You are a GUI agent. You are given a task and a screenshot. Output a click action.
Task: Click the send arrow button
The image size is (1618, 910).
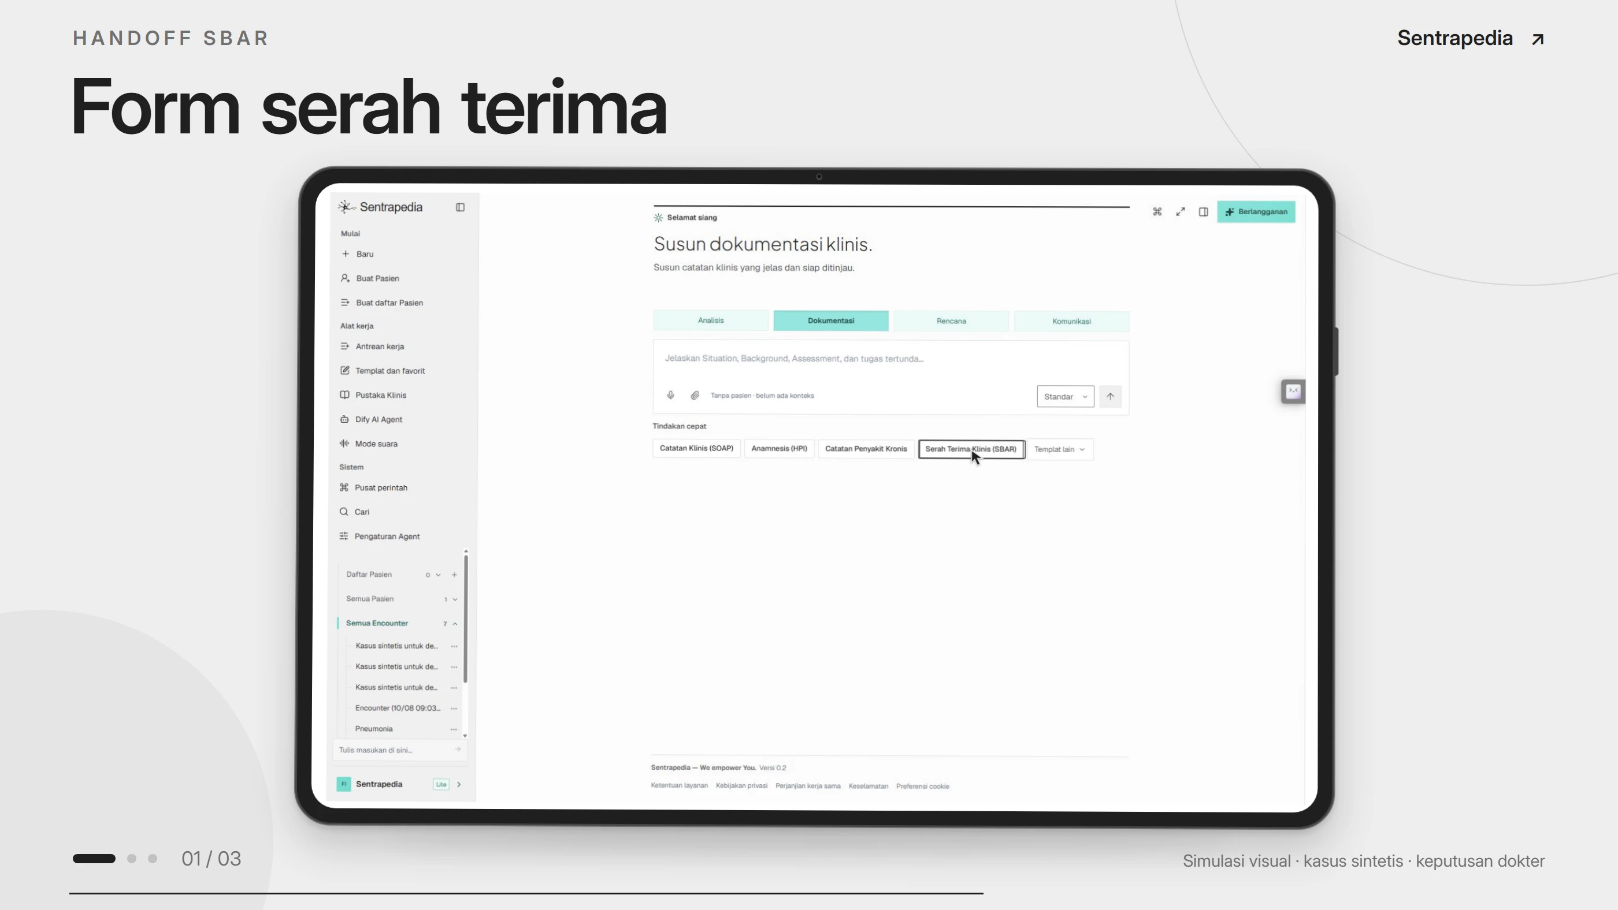tap(1110, 397)
